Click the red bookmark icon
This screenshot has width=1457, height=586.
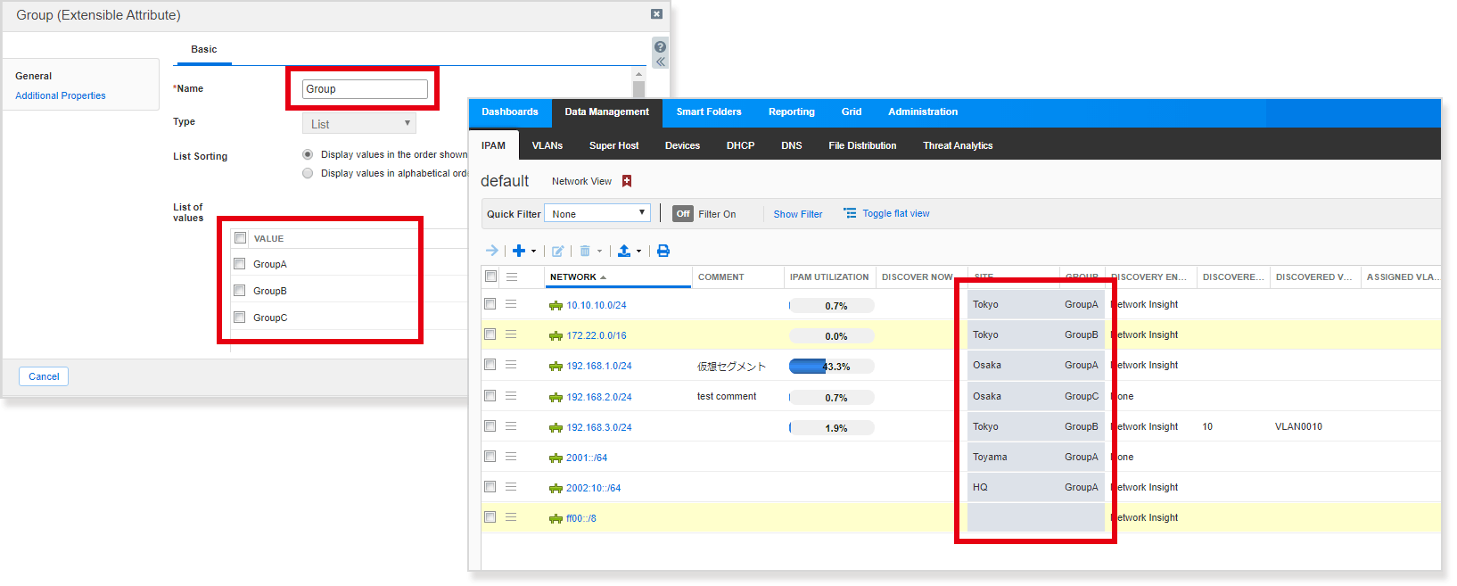point(627,181)
